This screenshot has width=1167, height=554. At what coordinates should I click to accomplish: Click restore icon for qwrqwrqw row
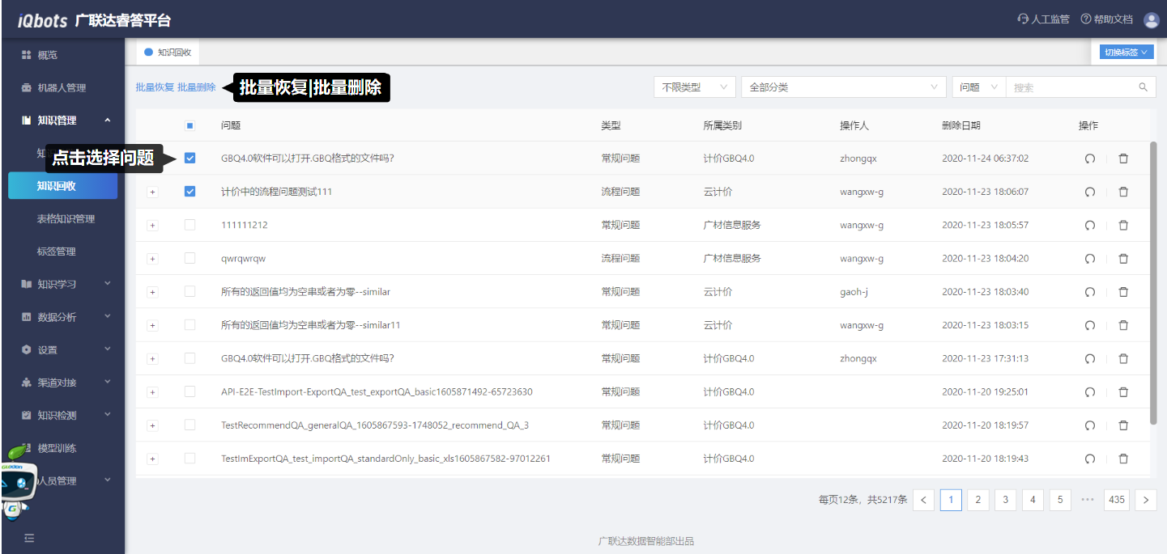click(1089, 259)
